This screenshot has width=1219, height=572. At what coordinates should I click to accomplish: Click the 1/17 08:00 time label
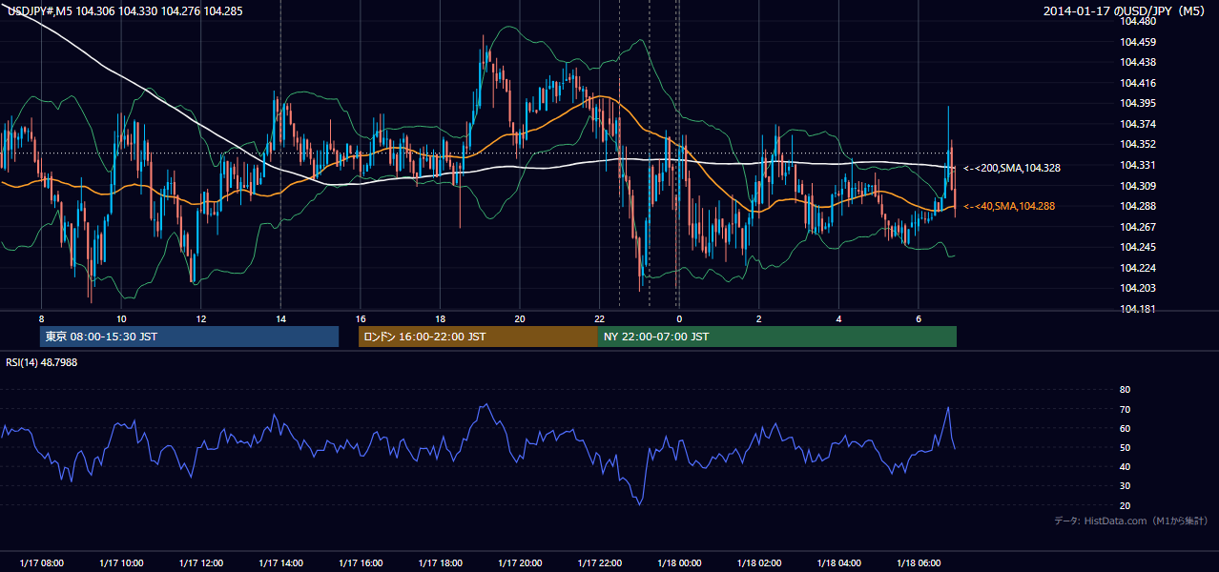[x=42, y=562]
